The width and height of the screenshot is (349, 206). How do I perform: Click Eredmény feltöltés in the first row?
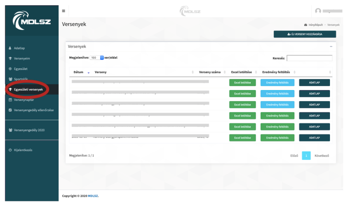coord(277,83)
